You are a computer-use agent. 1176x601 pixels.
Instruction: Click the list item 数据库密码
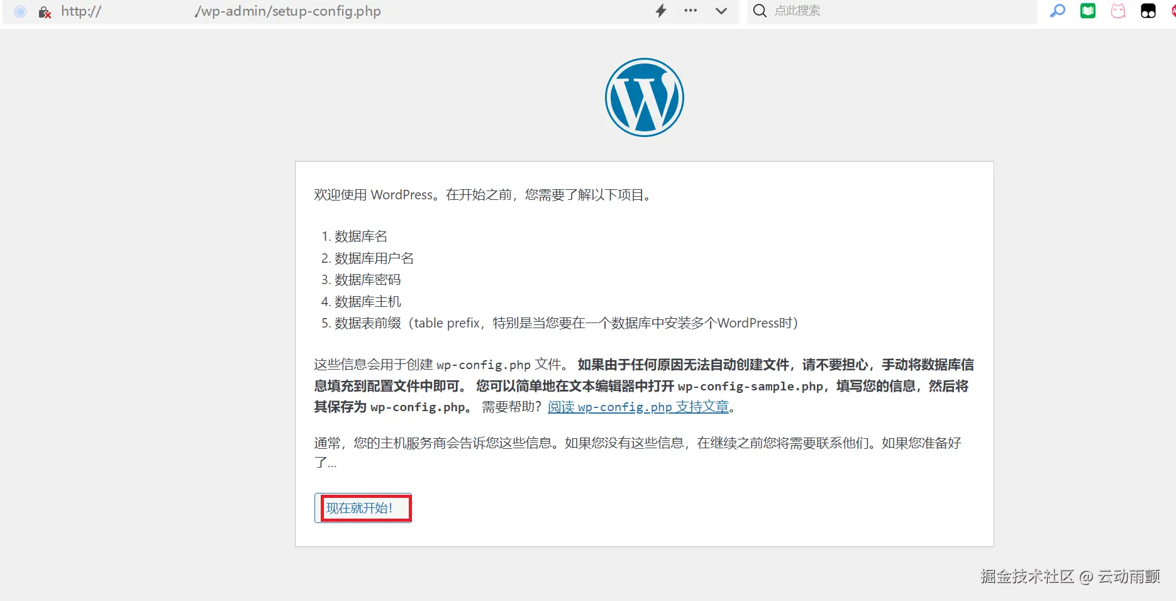(368, 280)
